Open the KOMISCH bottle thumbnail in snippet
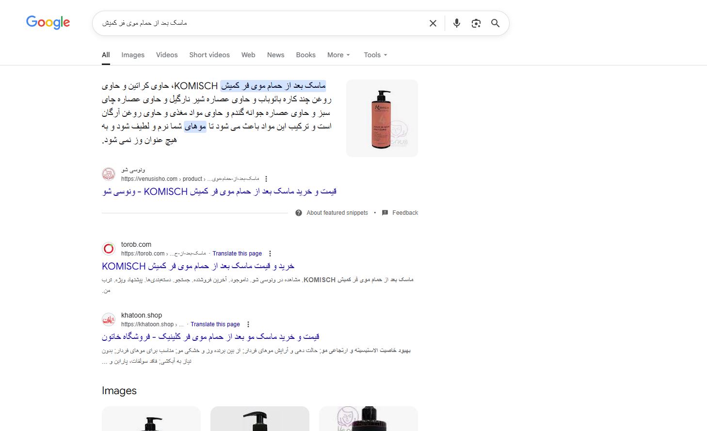This screenshot has width=707, height=431. point(382,118)
